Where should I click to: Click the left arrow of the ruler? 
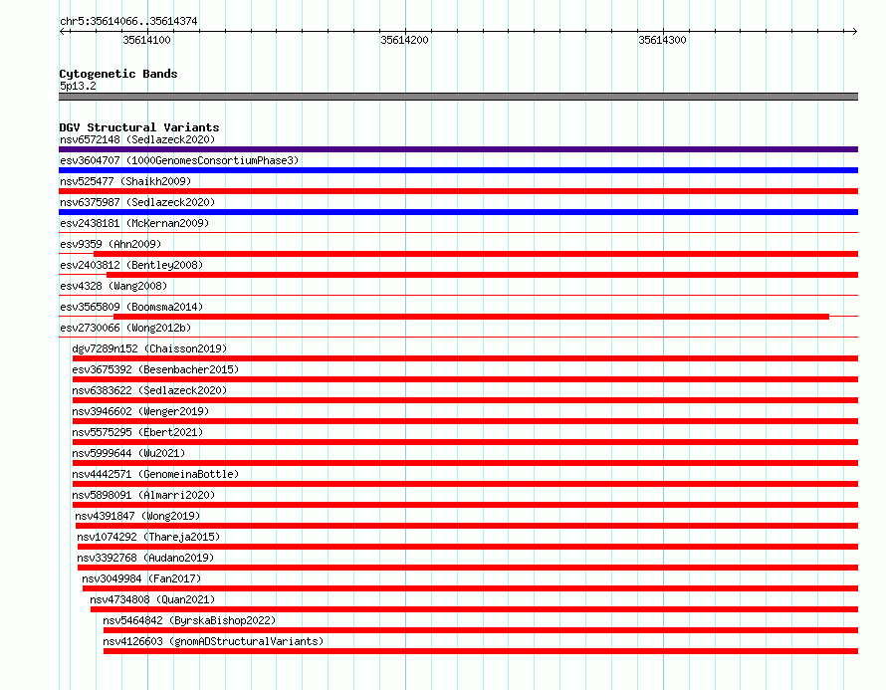(62, 31)
